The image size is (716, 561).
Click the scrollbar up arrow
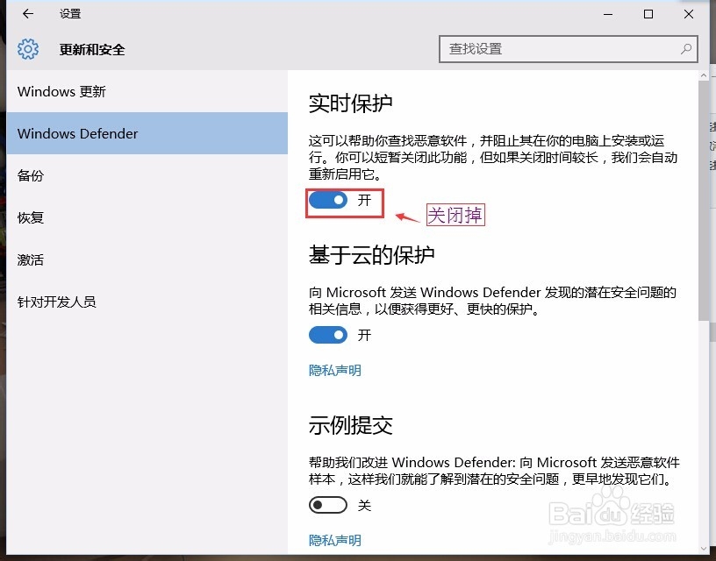(x=703, y=75)
